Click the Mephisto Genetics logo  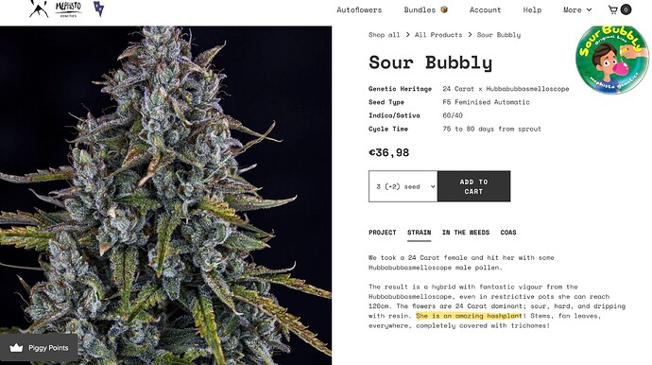pos(68,9)
